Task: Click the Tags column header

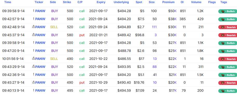Action: [x=224, y=2]
